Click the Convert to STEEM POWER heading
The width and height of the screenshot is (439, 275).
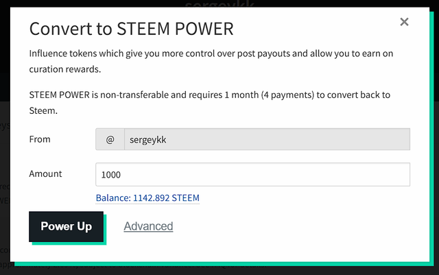(x=131, y=29)
